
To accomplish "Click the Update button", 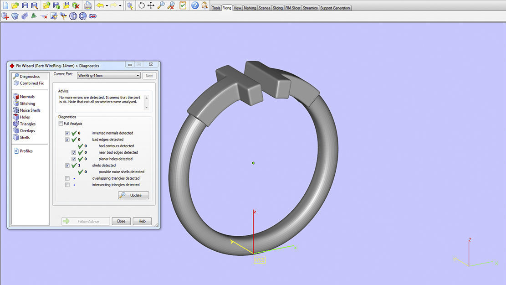I will pos(133,195).
